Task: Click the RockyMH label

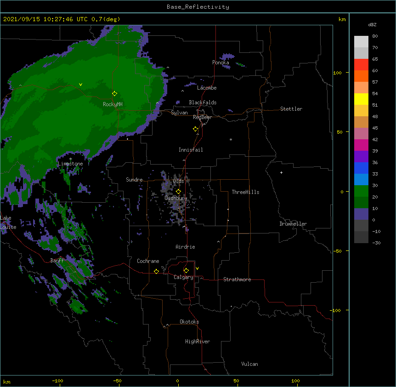Action: coord(113,104)
